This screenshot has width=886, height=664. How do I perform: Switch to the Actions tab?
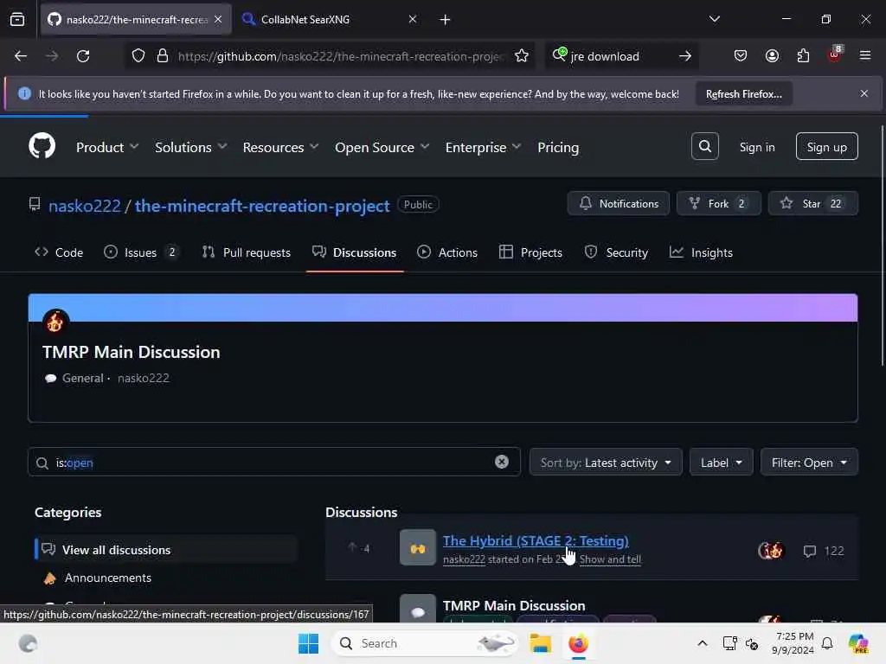coord(447,252)
